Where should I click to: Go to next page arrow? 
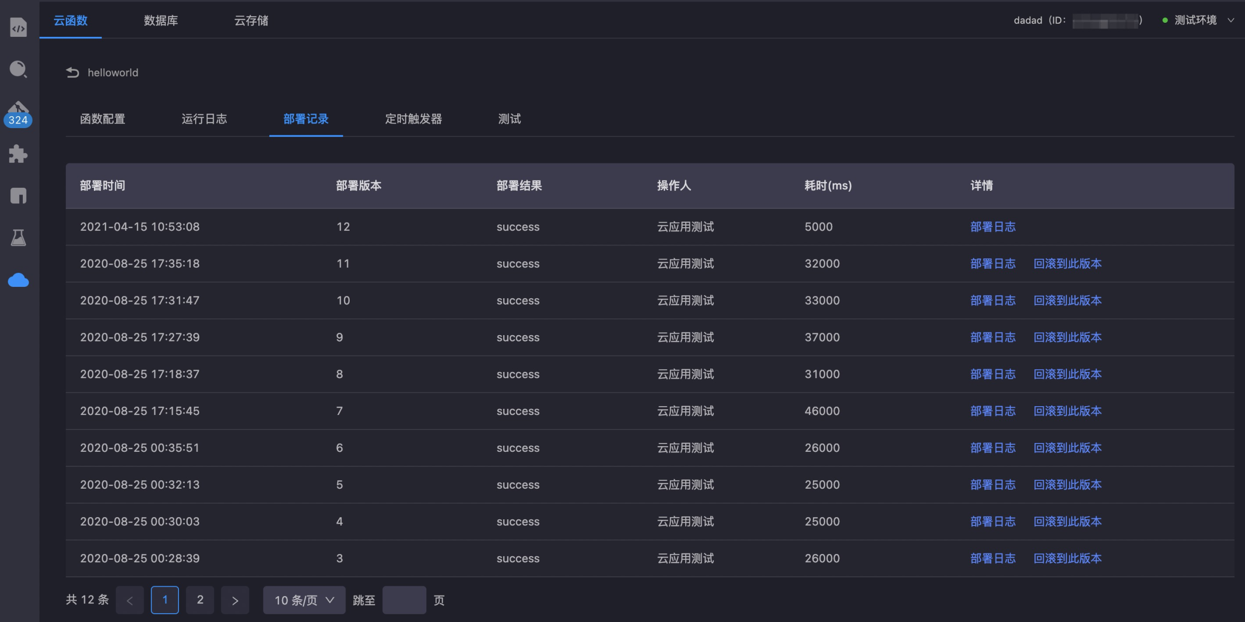(x=235, y=600)
